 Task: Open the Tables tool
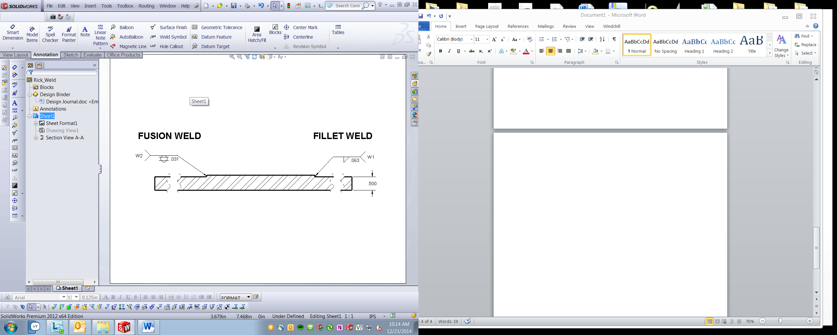pyautogui.click(x=338, y=29)
